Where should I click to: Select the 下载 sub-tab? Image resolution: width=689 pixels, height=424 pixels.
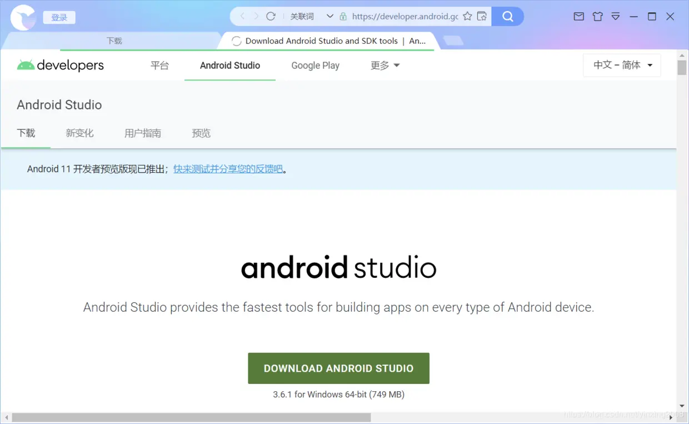pyautogui.click(x=26, y=133)
